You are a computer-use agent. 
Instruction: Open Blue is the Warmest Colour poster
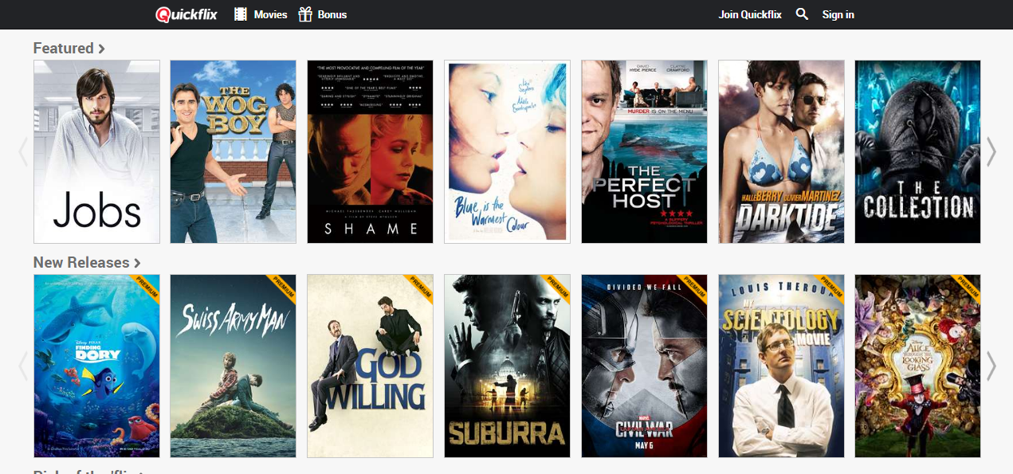click(x=507, y=151)
